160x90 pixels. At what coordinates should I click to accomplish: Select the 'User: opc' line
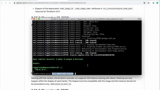coord(62,24)
